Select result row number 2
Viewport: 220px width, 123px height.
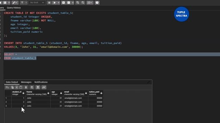click(8, 102)
